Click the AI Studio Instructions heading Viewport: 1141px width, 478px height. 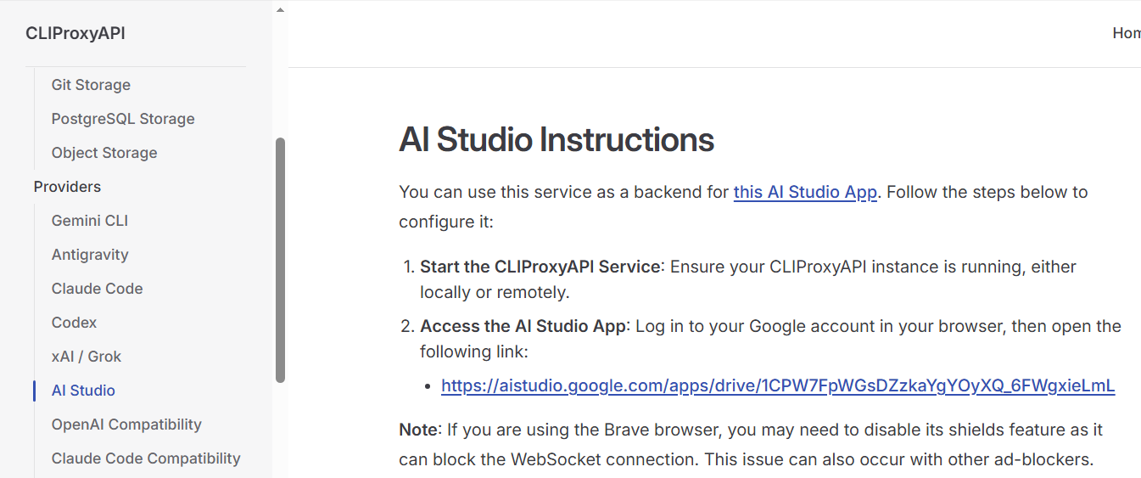[557, 139]
